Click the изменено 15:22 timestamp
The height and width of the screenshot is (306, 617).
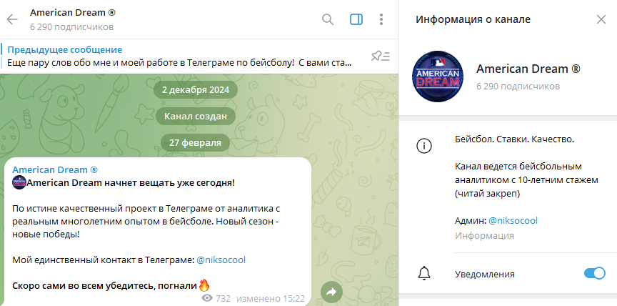tap(271, 299)
